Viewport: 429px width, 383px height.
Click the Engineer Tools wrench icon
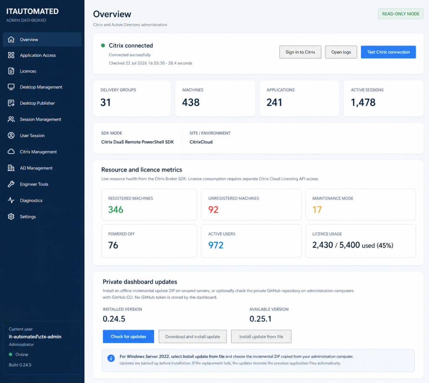pyautogui.click(x=11, y=184)
